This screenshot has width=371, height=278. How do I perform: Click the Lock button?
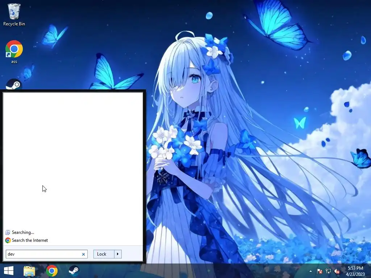(x=104, y=254)
